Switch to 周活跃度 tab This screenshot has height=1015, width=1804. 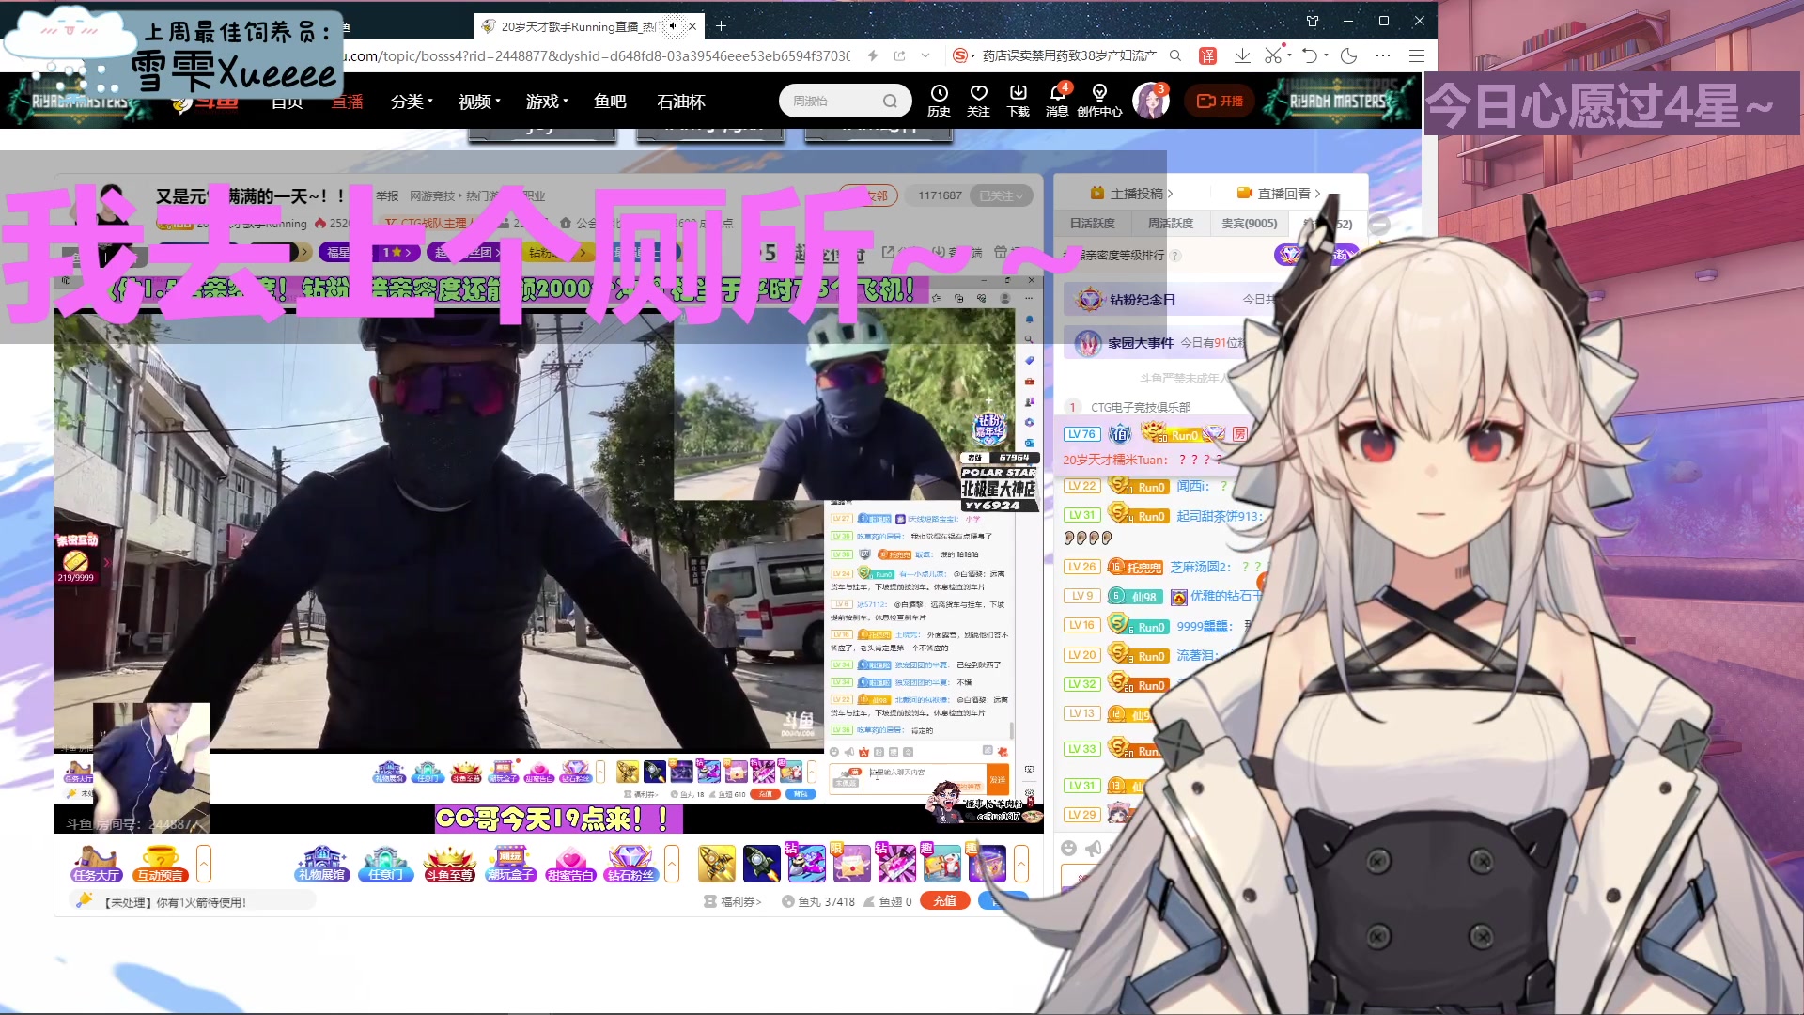click(1170, 223)
